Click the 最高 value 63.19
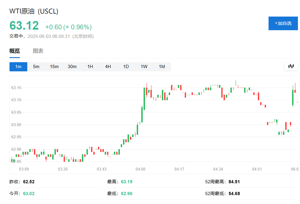This screenshot has height=204, width=300. pos(127,182)
